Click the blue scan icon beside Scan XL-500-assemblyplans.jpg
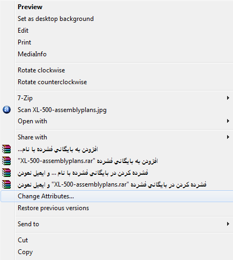233x260 pixels. [6, 110]
